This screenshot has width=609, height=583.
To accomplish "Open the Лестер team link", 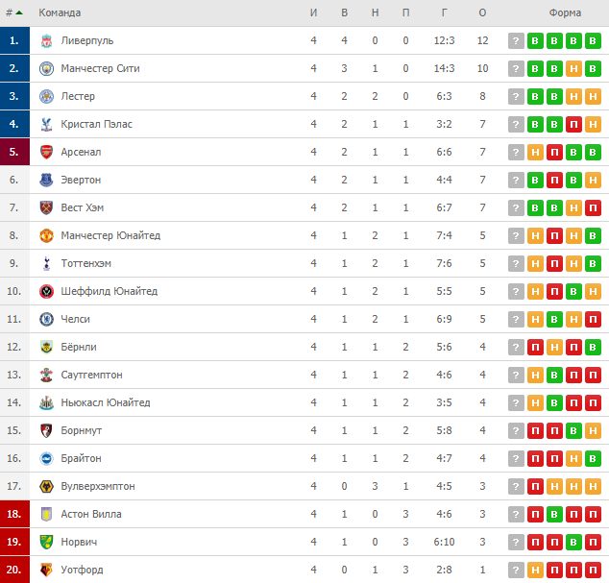I will click(77, 96).
